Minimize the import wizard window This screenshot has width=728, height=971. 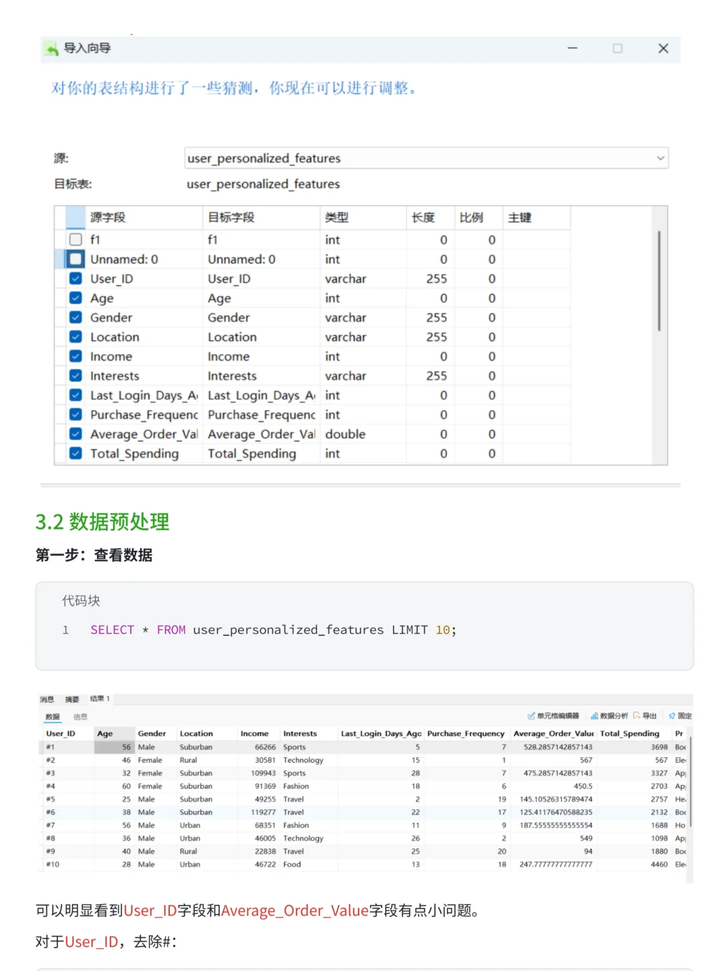572,49
